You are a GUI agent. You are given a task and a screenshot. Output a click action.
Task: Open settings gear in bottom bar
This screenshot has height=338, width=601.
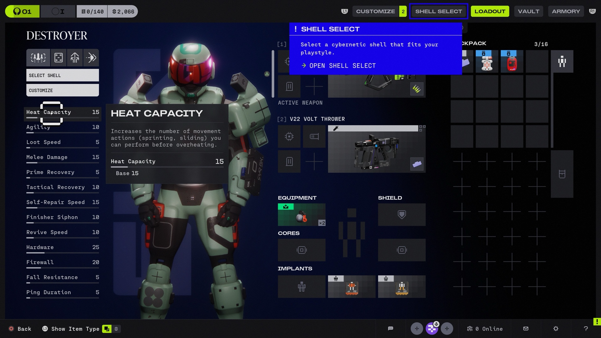(556, 328)
